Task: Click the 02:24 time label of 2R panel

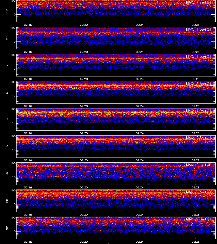Action: 140,52
